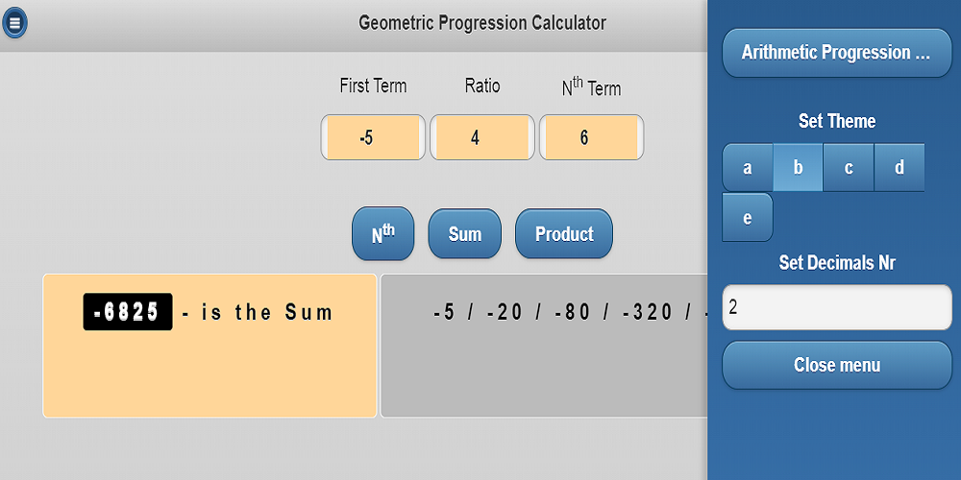The width and height of the screenshot is (961, 480).
Task: Open the hamburger menu icon
Action: pyautogui.click(x=14, y=22)
